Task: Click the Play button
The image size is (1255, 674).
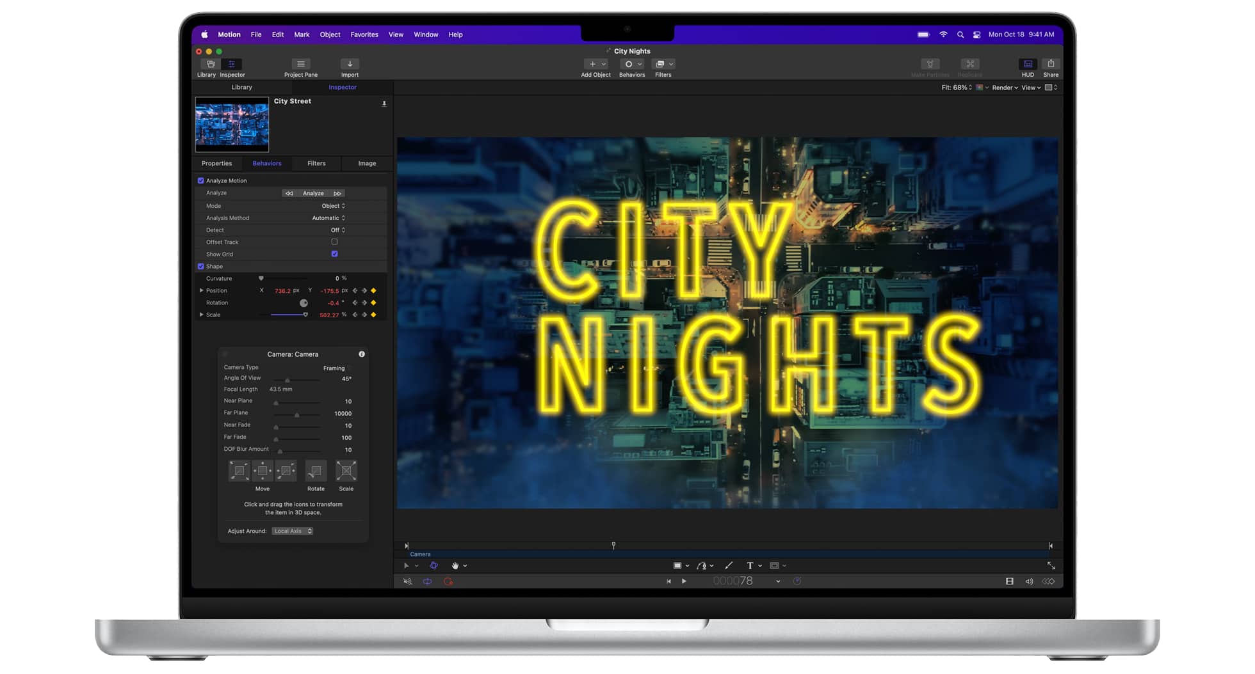Action: click(x=684, y=581)
